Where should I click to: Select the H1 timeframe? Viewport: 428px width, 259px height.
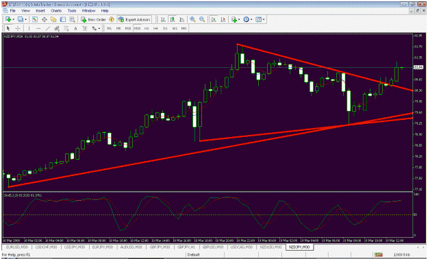147,28
